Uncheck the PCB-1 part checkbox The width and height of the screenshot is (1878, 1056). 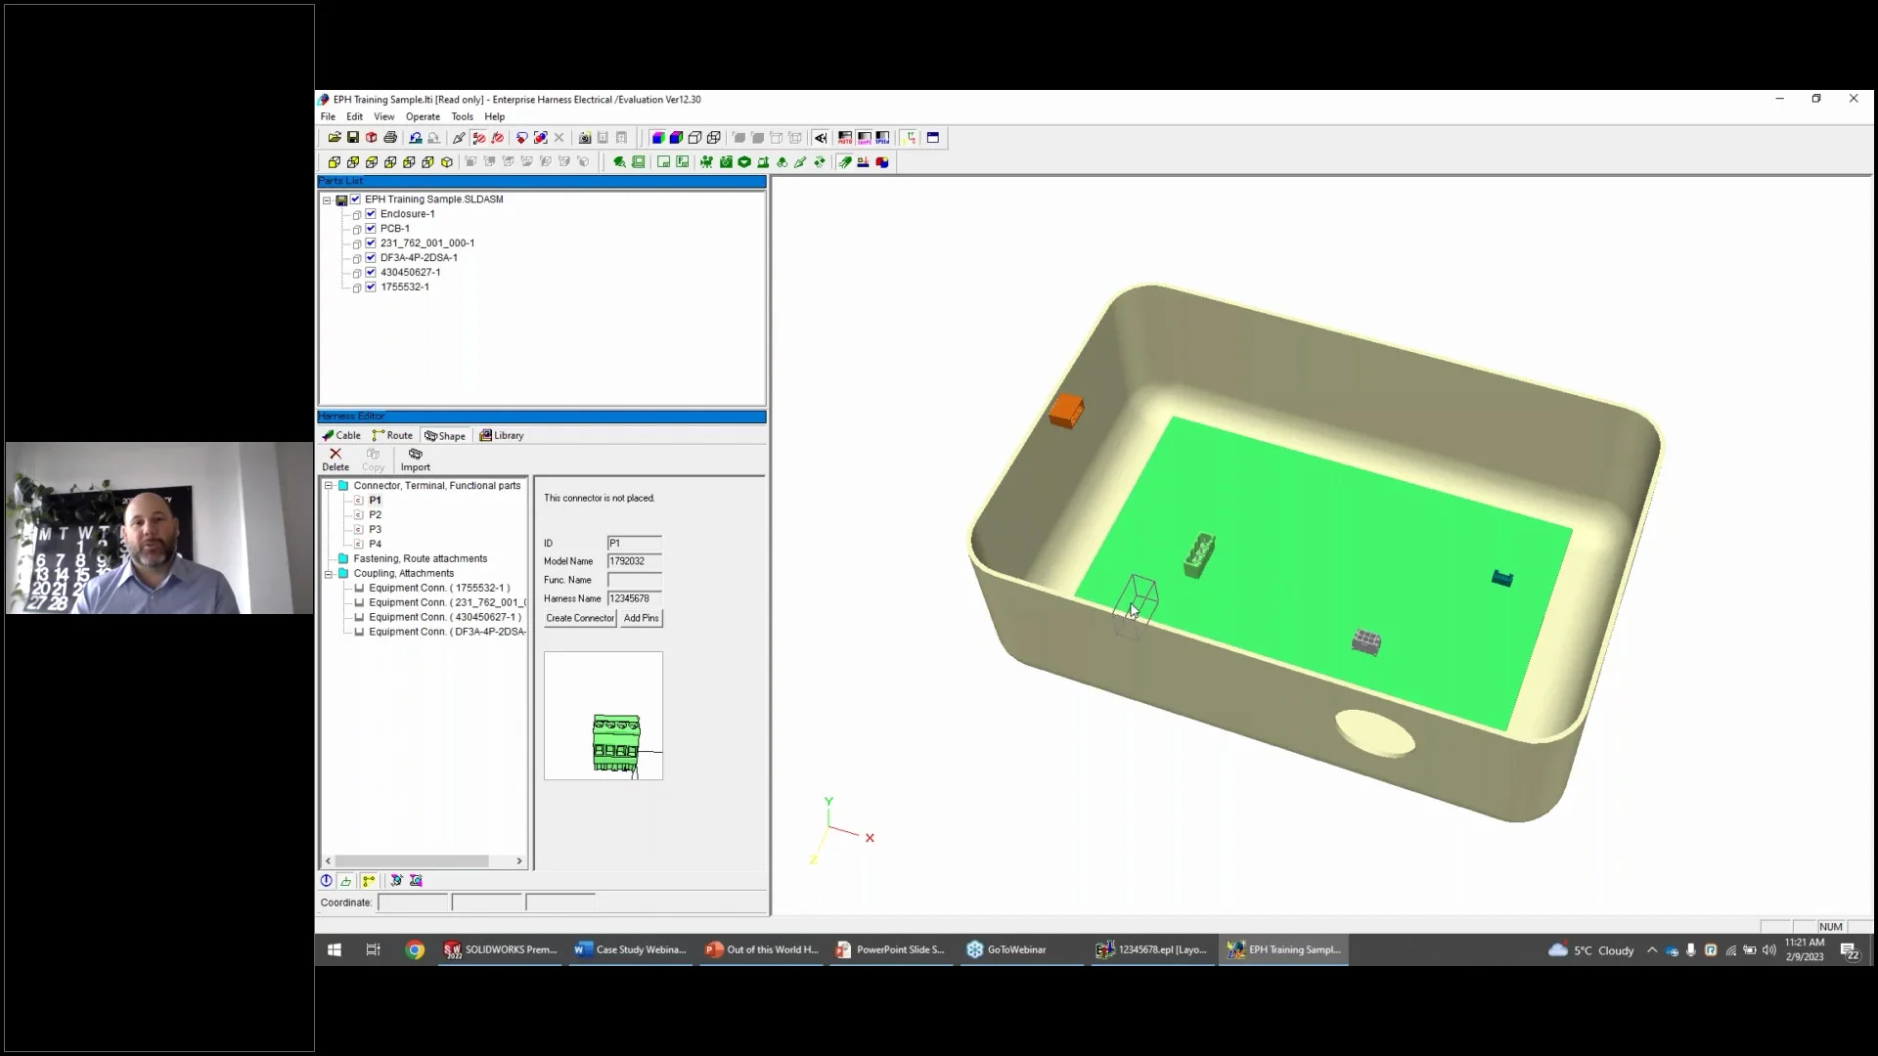[371, 229]
